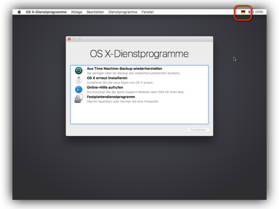Open the Ablage menu
The image size is (279, 209).
(x=77, y=12)
